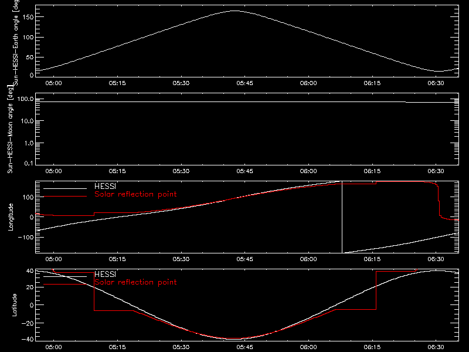The width and height of the screenshot is (469, 352).
Task: Click red legend line sample in Longitude panel
Action: pos(65,197)
